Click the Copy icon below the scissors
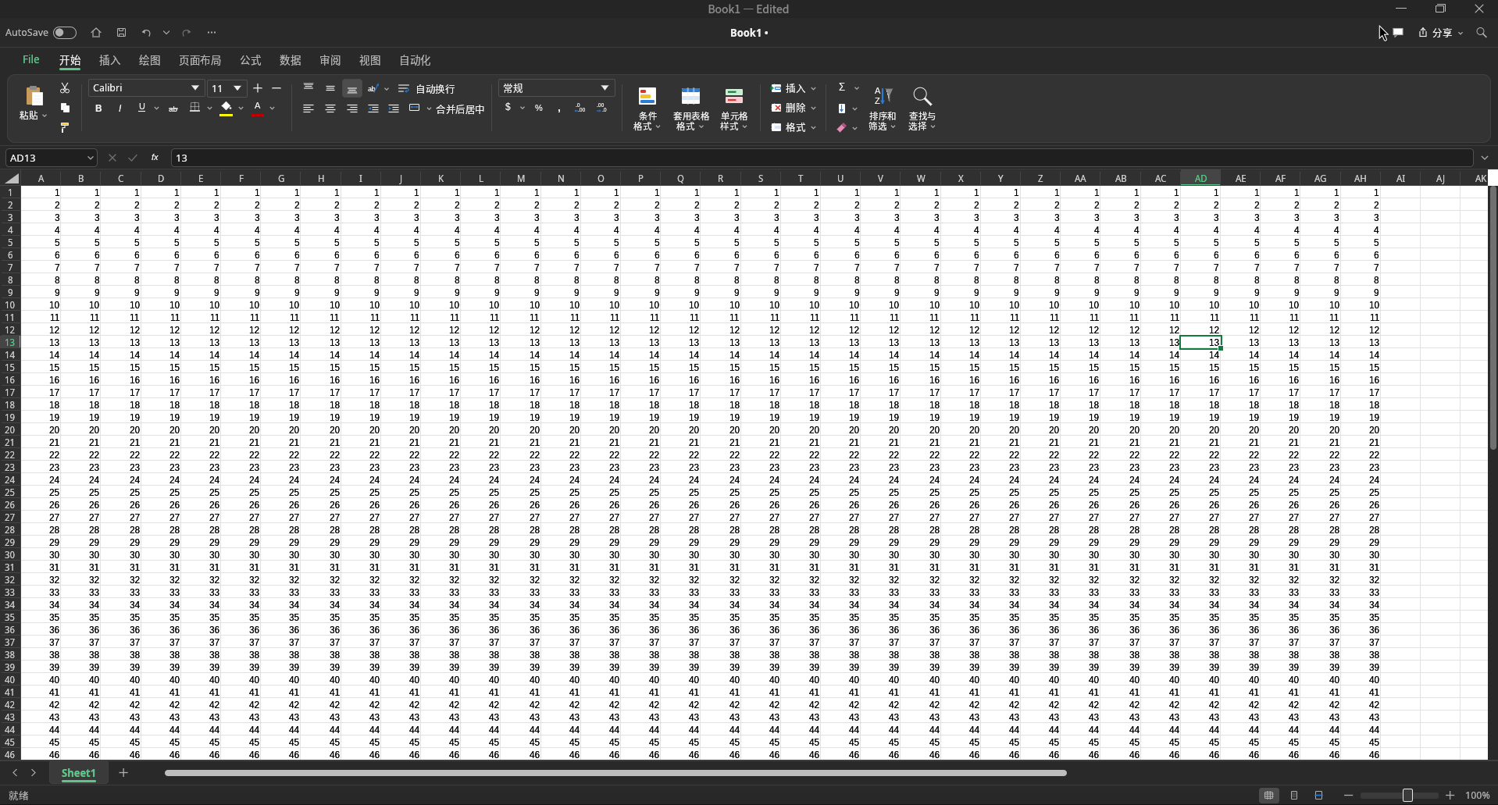The width and height of the screenshot is (1498, 805). point(65,108)
